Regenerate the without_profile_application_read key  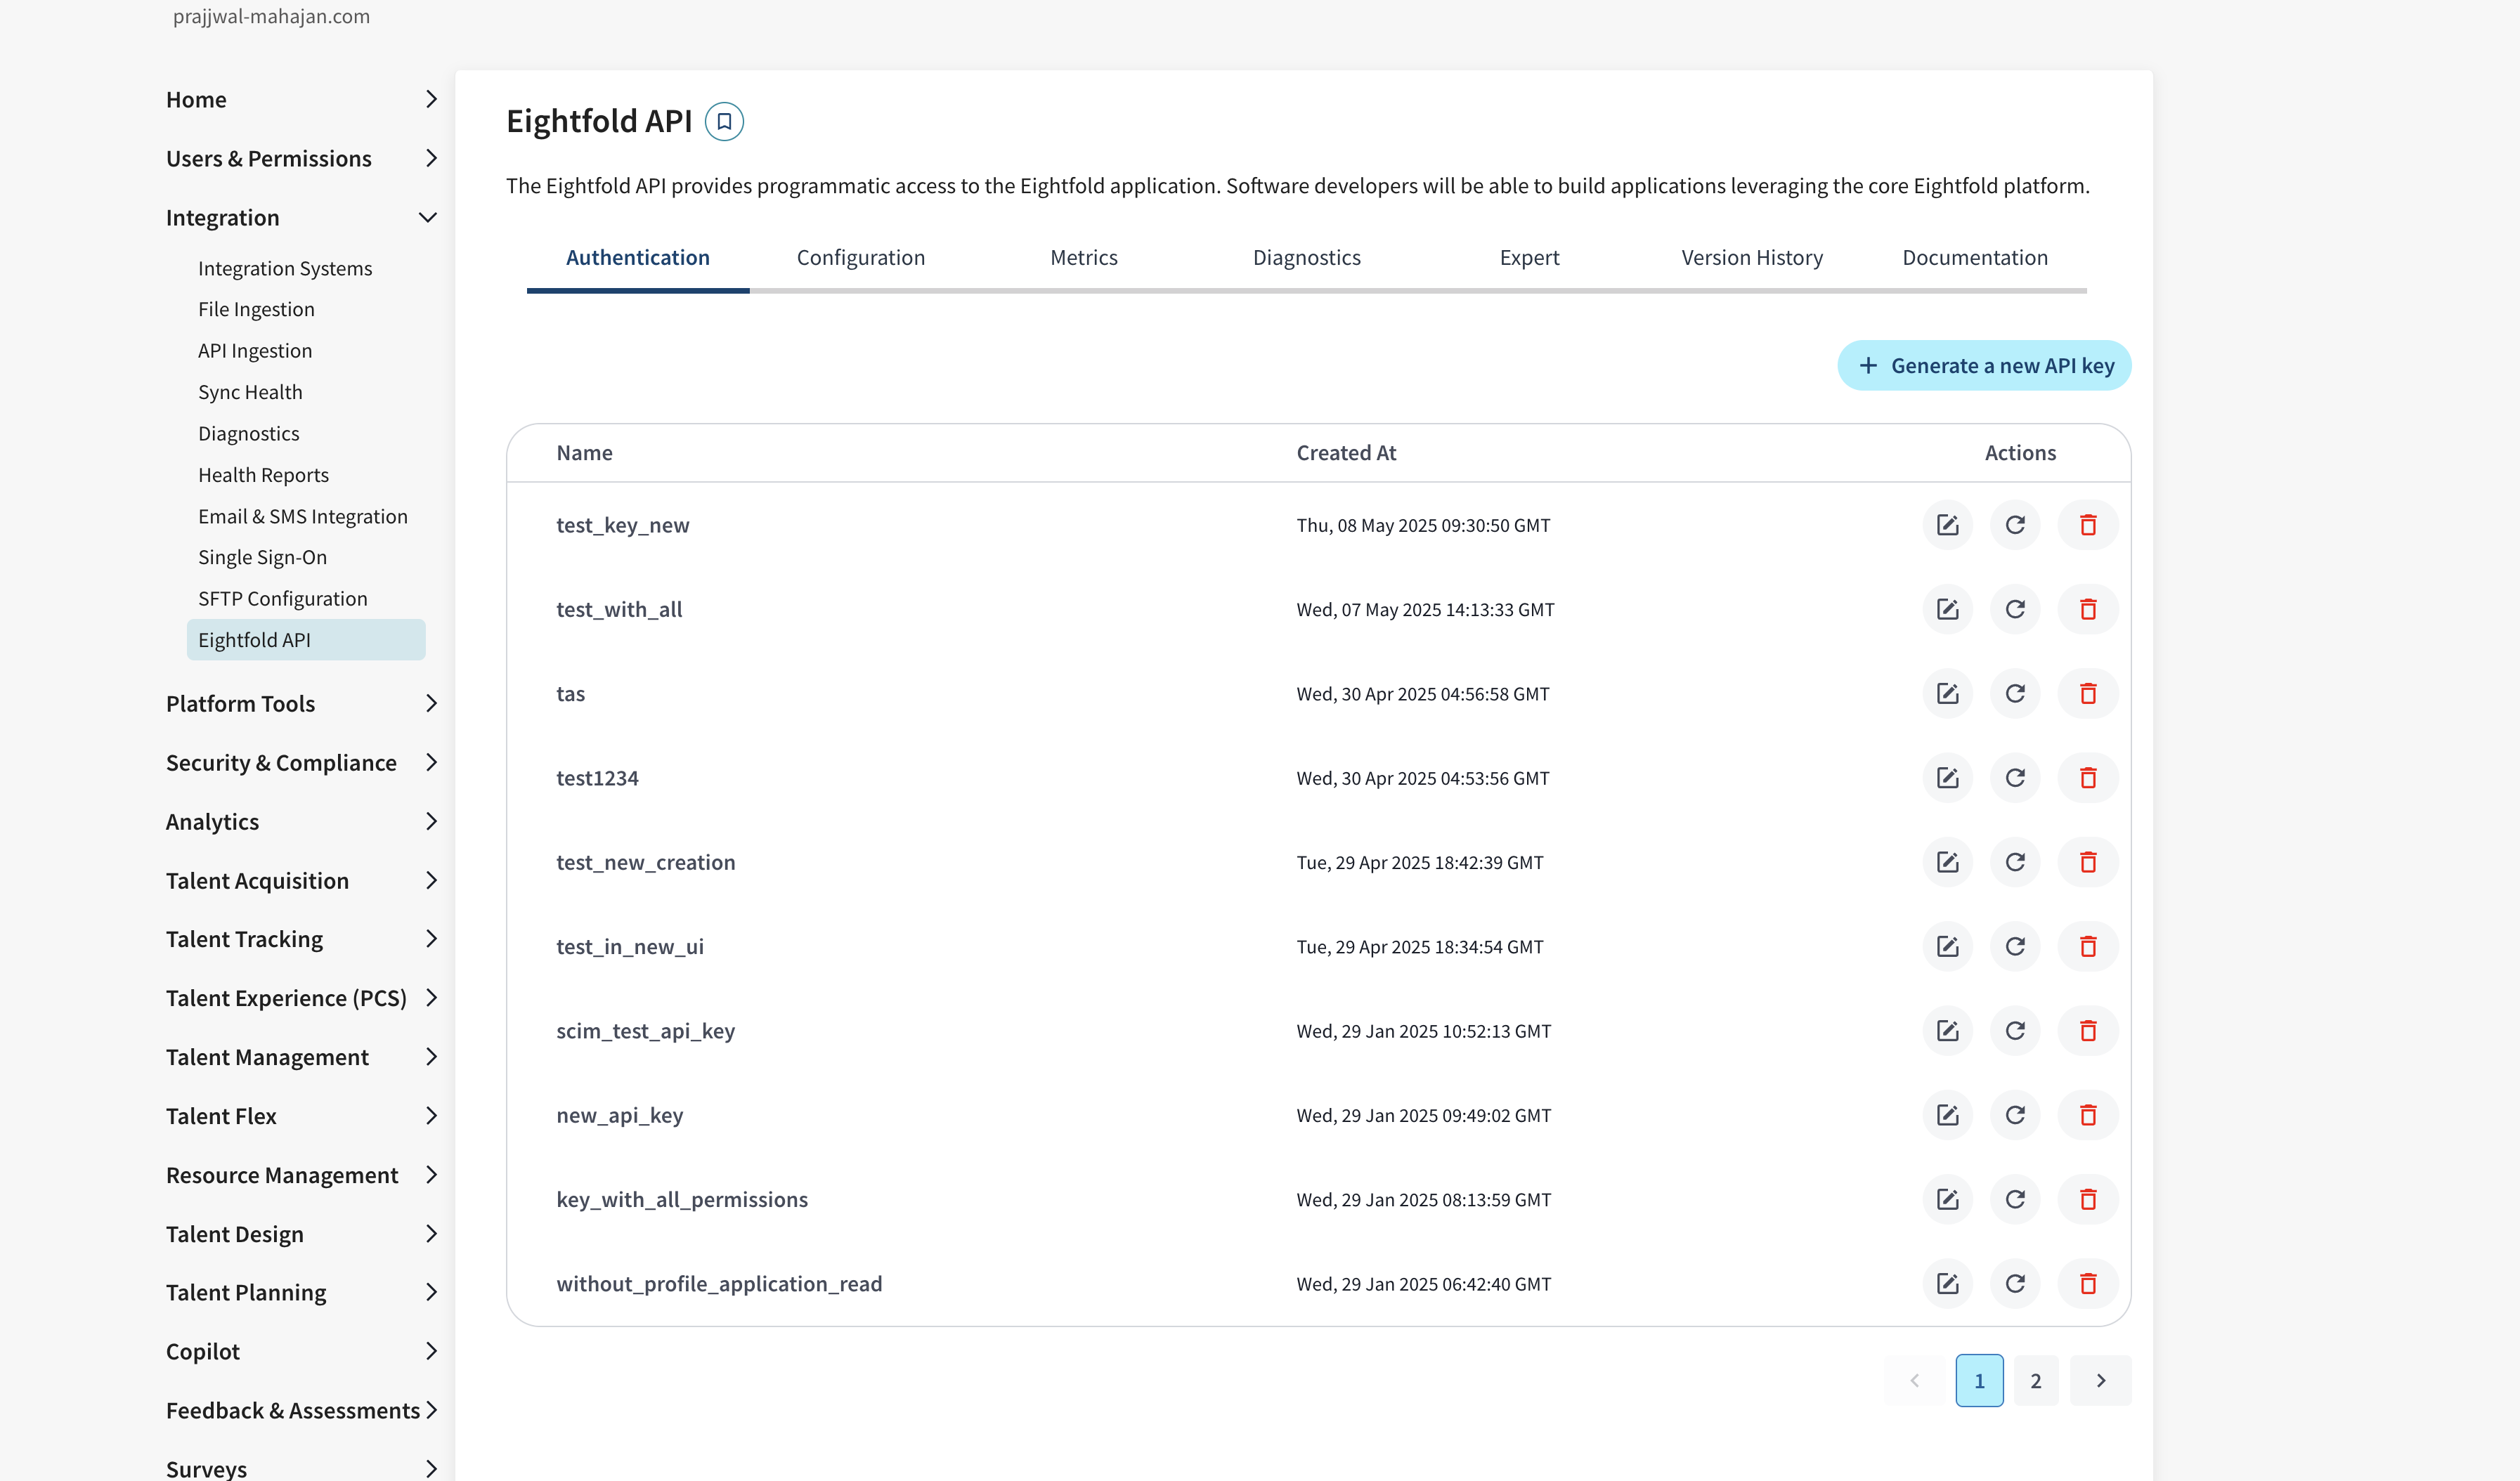coord(2015,1284)
